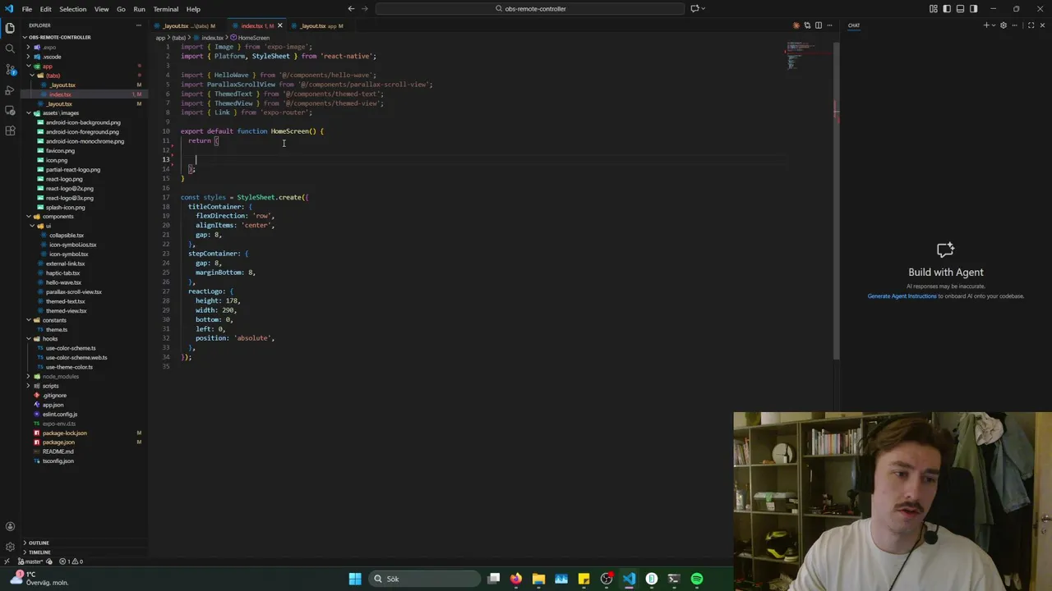Open errors and warnings in status bar
This screenshot has width=1052, height=591.
(x=71, y=561)
